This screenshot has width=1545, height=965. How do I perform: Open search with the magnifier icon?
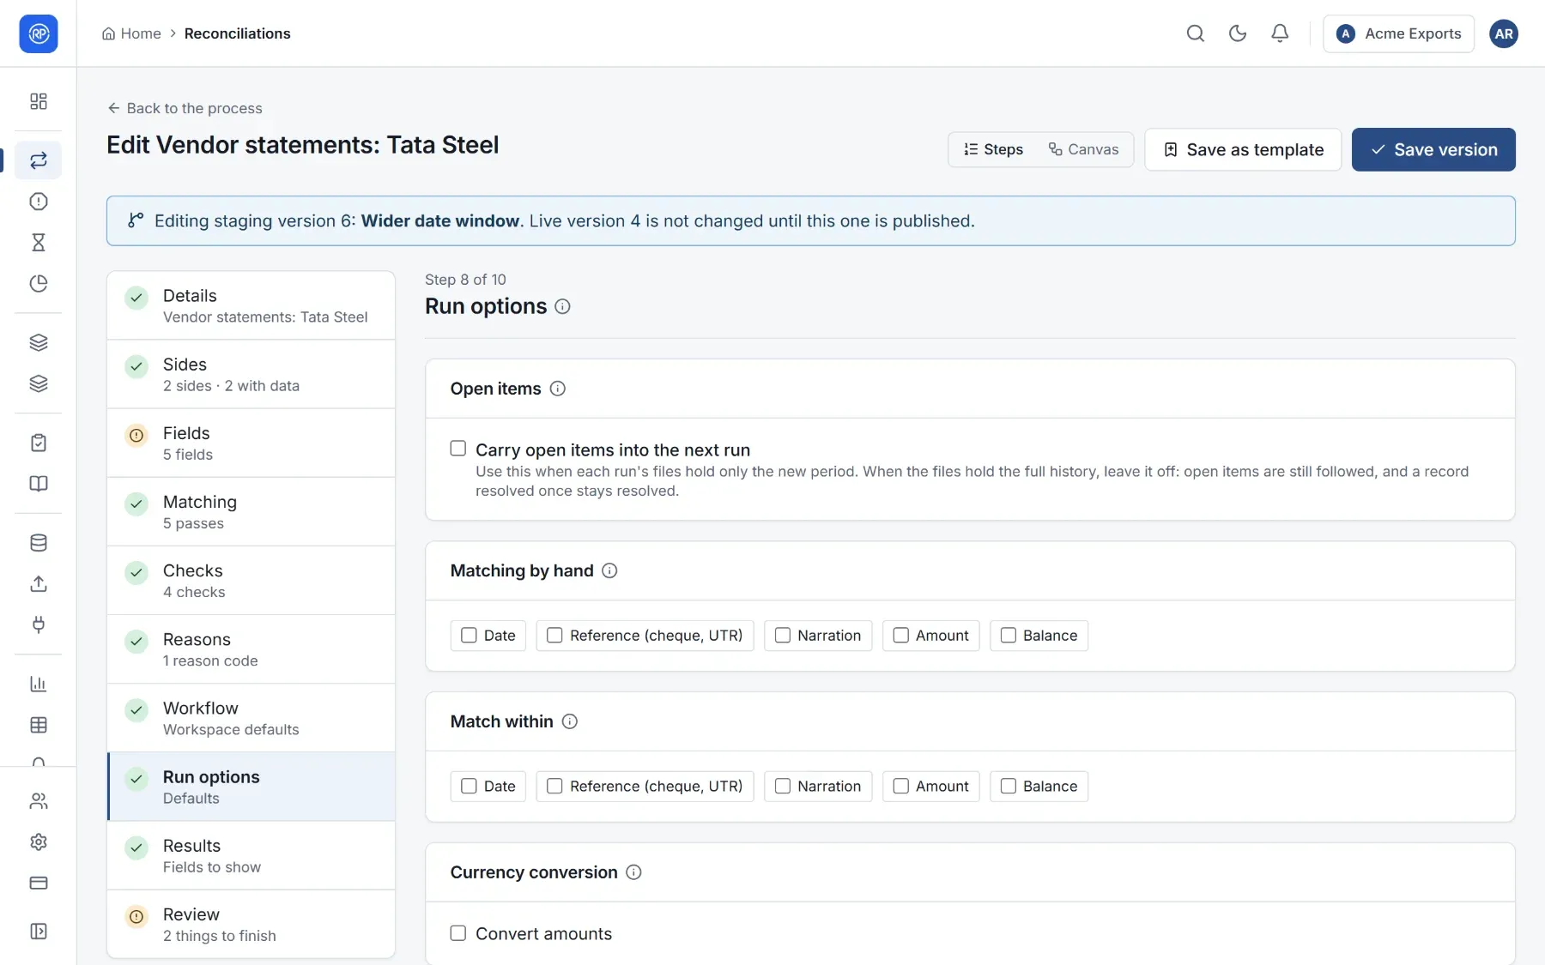click(x=1196, y=33)
